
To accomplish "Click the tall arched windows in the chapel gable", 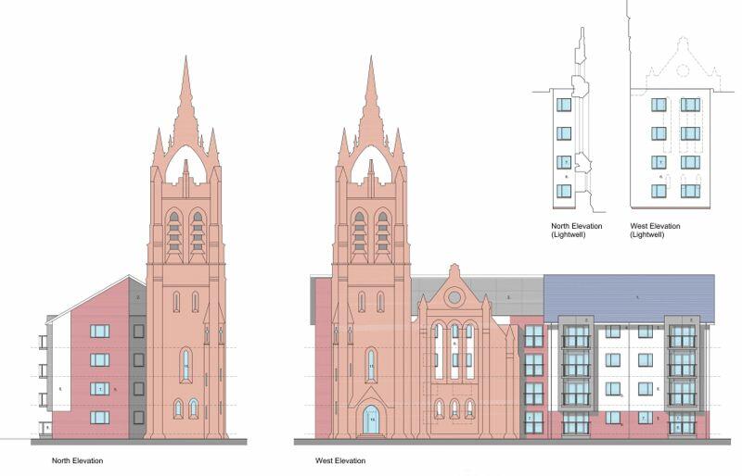I will [x=454, y=352].
